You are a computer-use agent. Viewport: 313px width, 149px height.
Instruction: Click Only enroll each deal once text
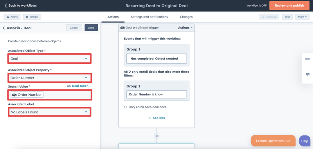tap(148, 107)
